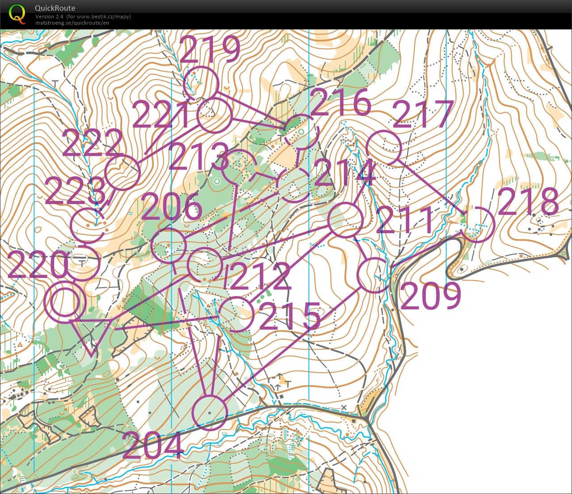Pick control circle 217

point(383,148)
